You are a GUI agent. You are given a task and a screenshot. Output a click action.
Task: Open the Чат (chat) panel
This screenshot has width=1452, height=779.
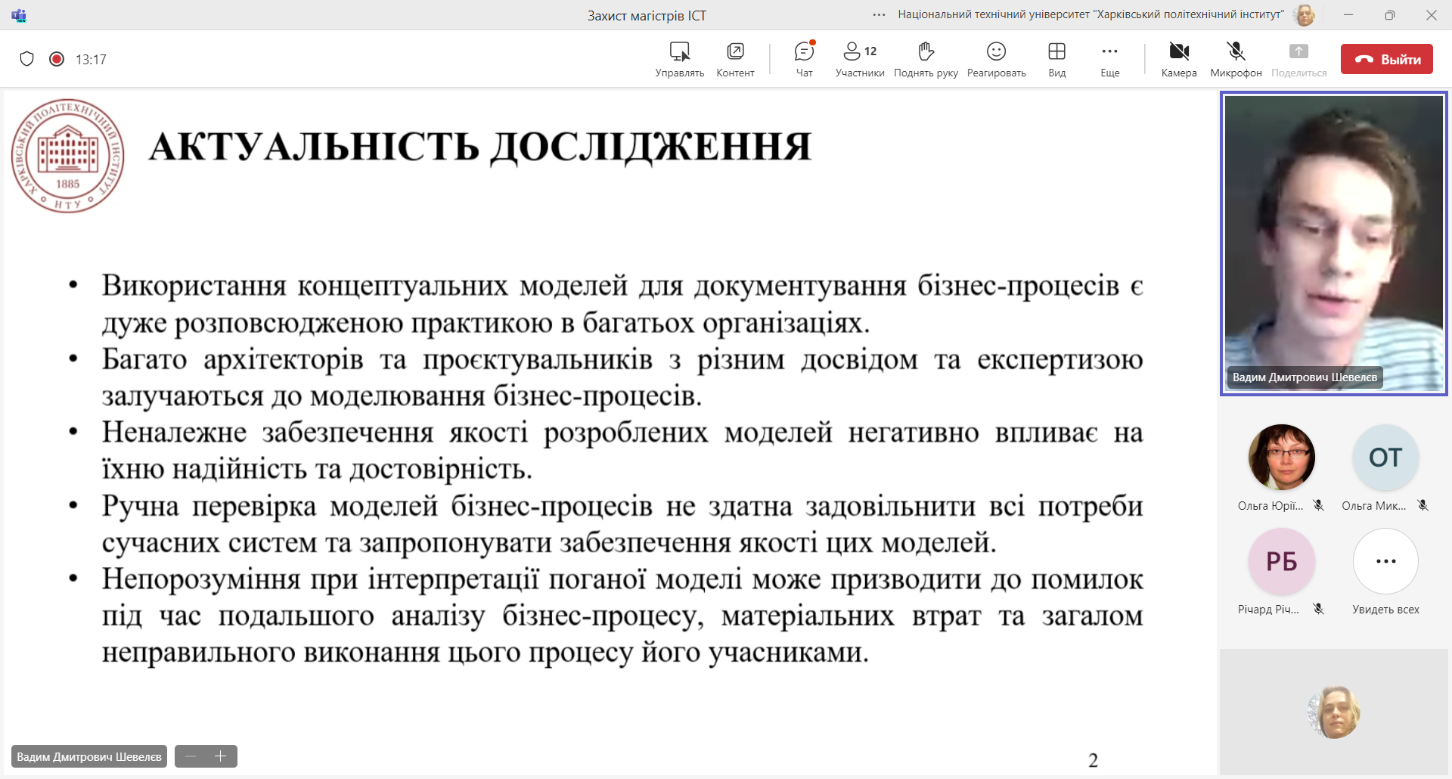(804, 59)
